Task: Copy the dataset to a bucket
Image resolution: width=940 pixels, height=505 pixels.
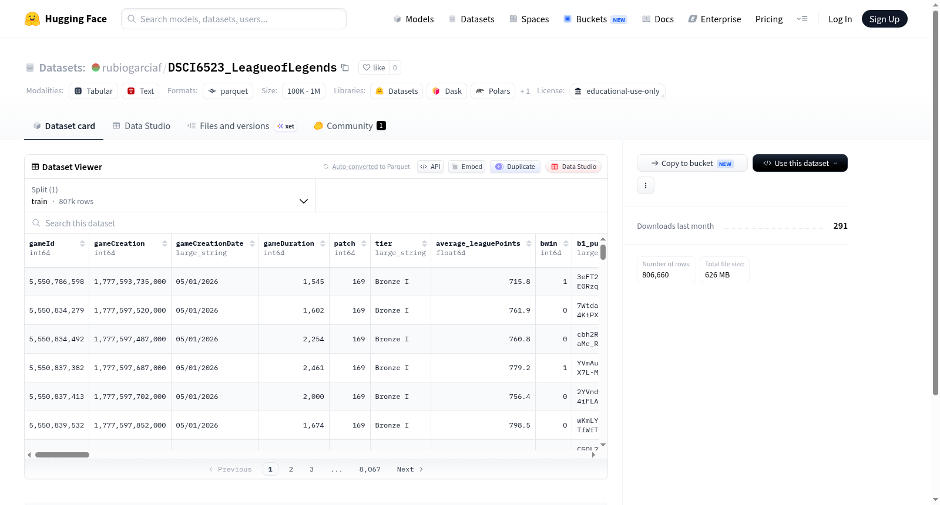Action: click(x=692, y=163)
